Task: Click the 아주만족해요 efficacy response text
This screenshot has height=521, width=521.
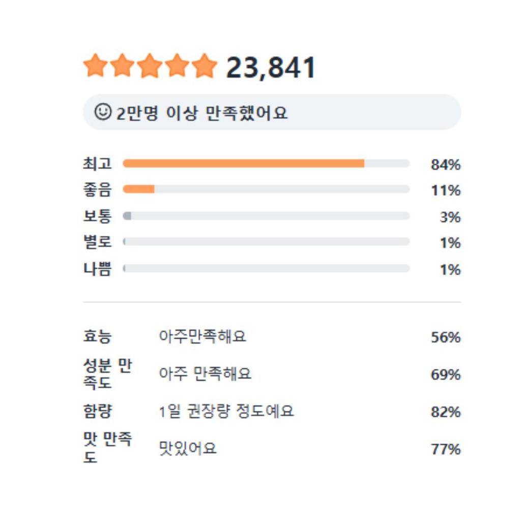Action: [x=202, y=337]
